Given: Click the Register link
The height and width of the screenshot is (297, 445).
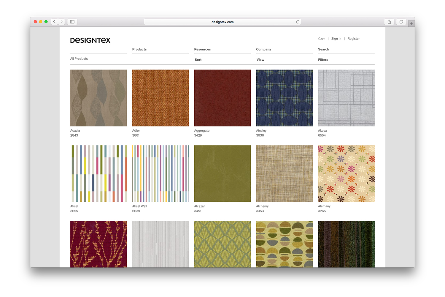Looking at the screenshot, I should tap(353, 39).
